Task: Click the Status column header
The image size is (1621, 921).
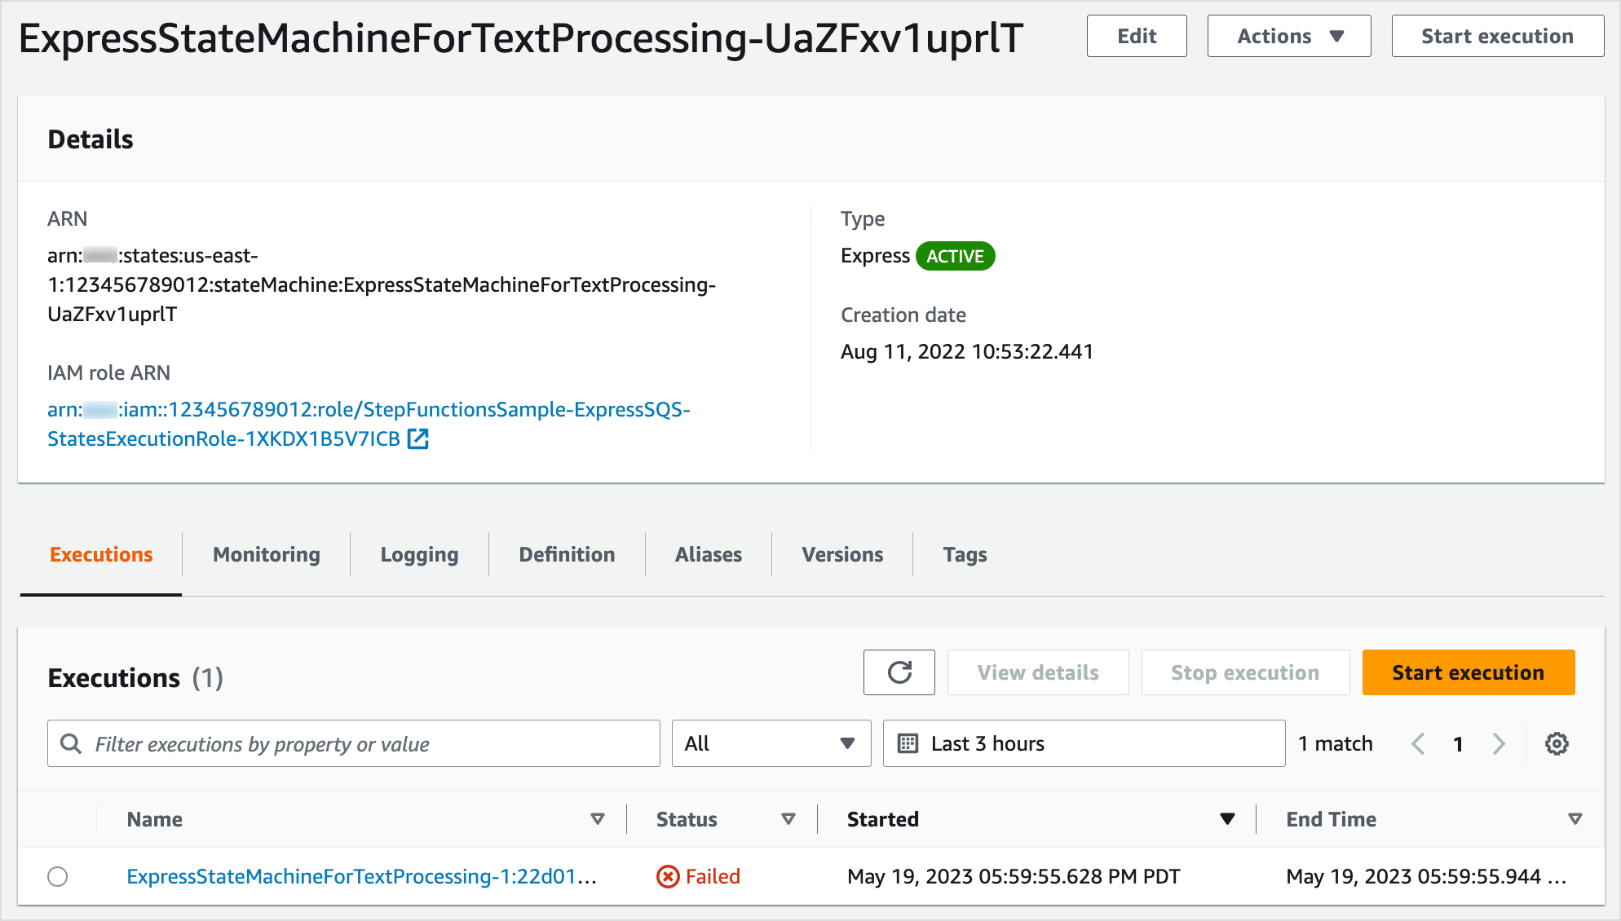Action: pyautogui.click(x=687, y=819)
